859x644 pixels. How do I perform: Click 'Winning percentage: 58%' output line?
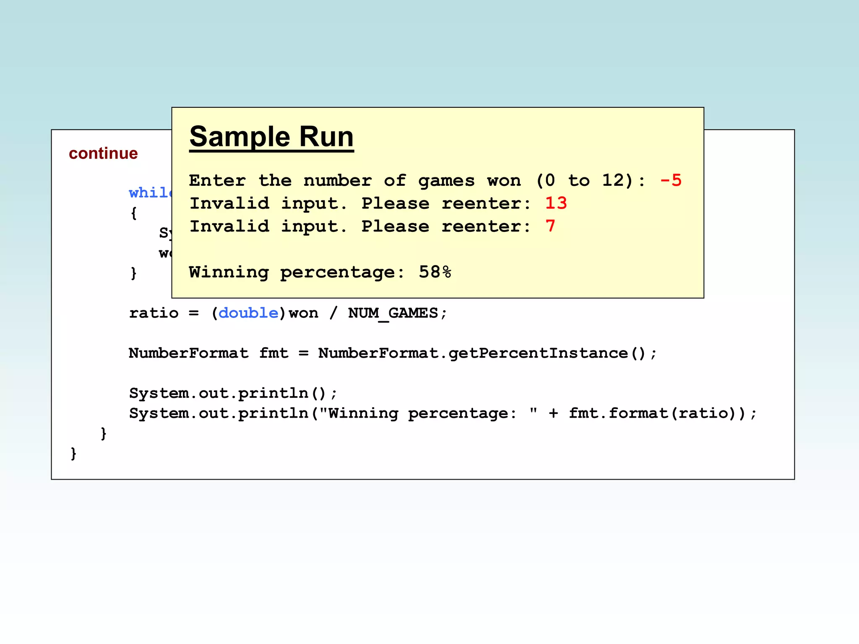pos(320,272)
